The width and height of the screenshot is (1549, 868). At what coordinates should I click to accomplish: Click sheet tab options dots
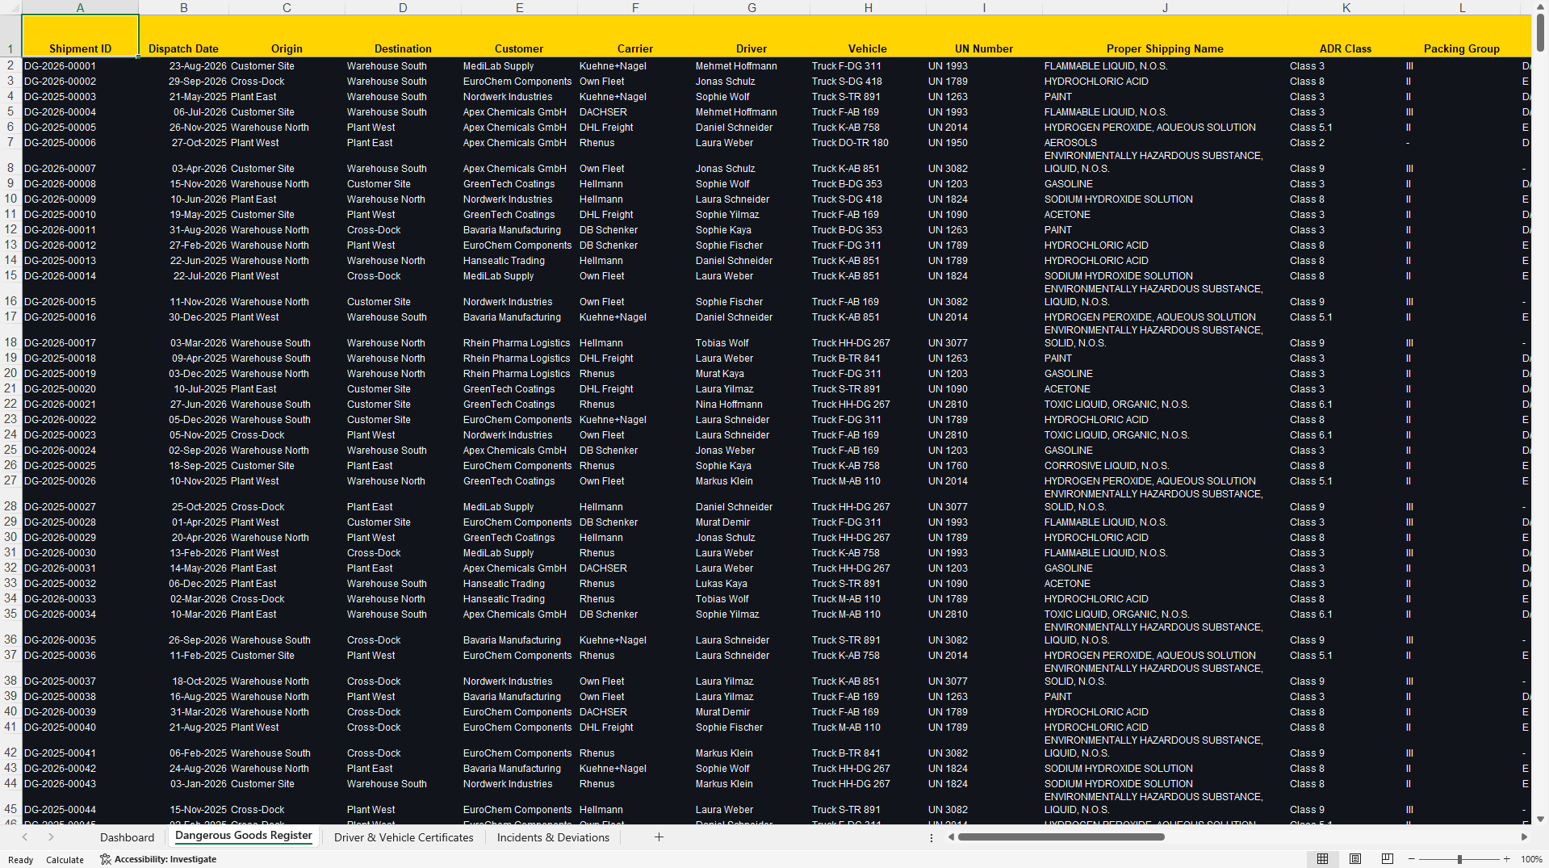tap(931, 837)
